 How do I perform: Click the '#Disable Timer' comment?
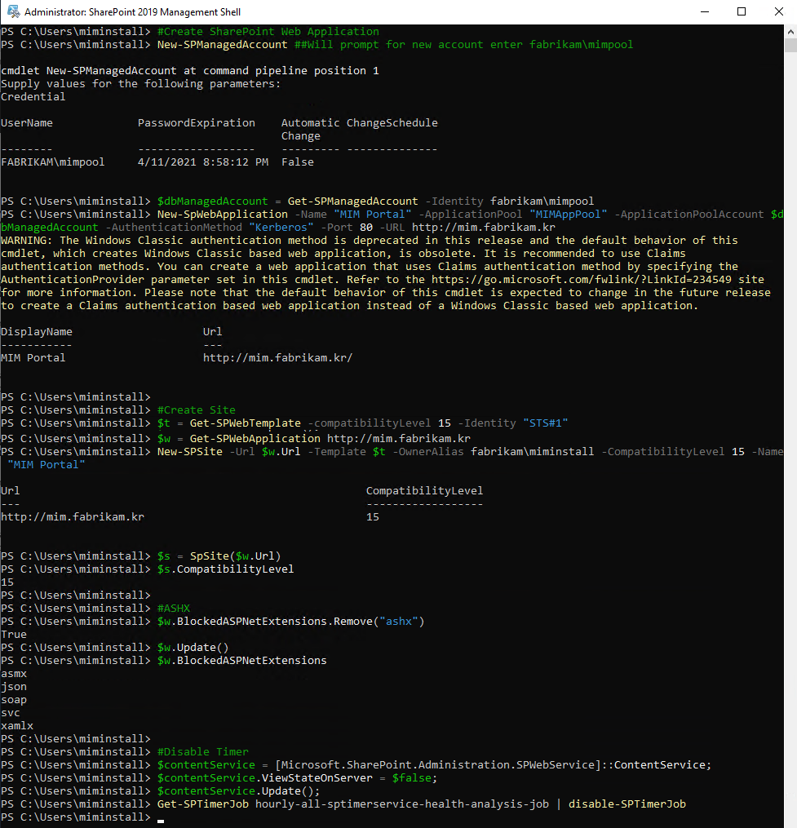click(203, 752)
